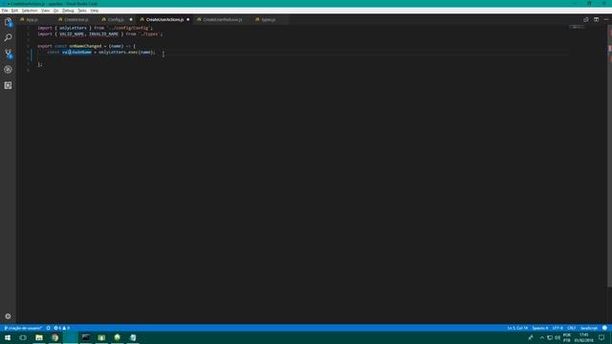Change language mode via JavaScript
Viewport: 612px width, 344px height.
pos(589,328)
